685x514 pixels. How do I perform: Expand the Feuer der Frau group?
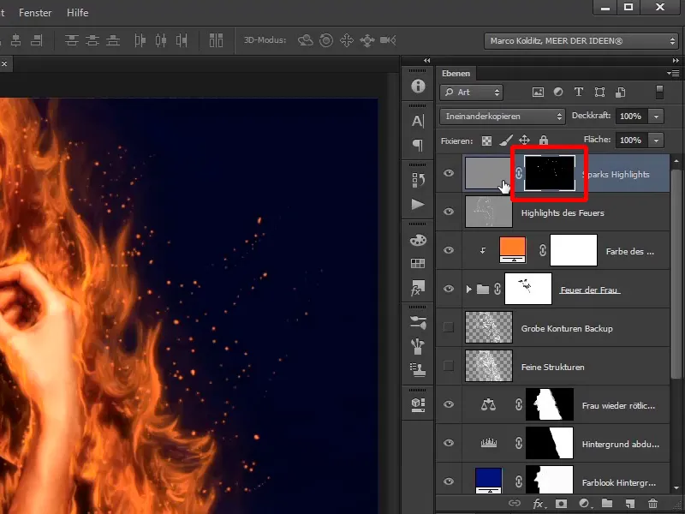[x=468, y=290]
